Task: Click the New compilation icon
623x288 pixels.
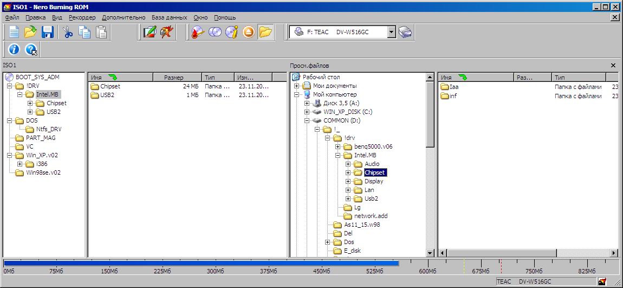Action: [x=14, y=32]
